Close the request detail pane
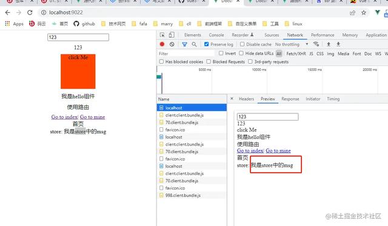 click(232, 98)
